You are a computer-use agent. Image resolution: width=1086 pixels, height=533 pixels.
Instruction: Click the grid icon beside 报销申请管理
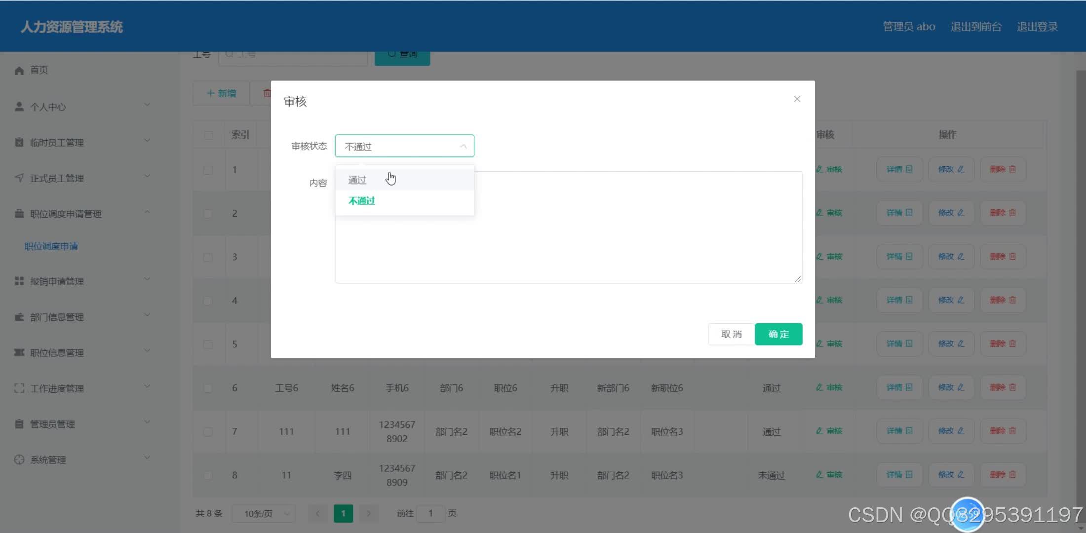[x=19, y=281]
